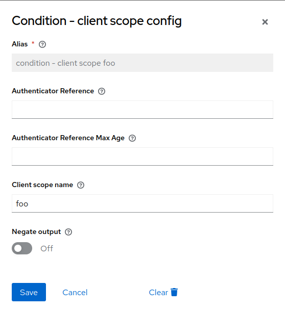
Task: Toggle the Negate output switch
Action: click(22, 248)
